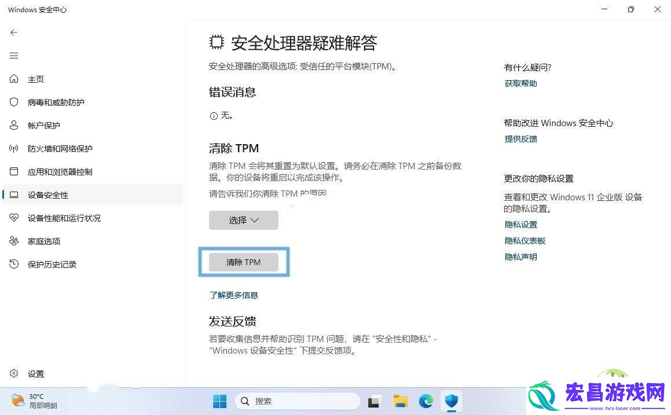Viewport: 671px width, 415px height.
Task: Click the 帮助改进 Windows 安全中心 text
Action: [x=558, y=123]
